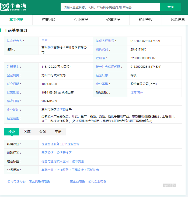Focus the company name search box
Image resolution: width=188 pixels, height=197 pixels.
point(110,7)
